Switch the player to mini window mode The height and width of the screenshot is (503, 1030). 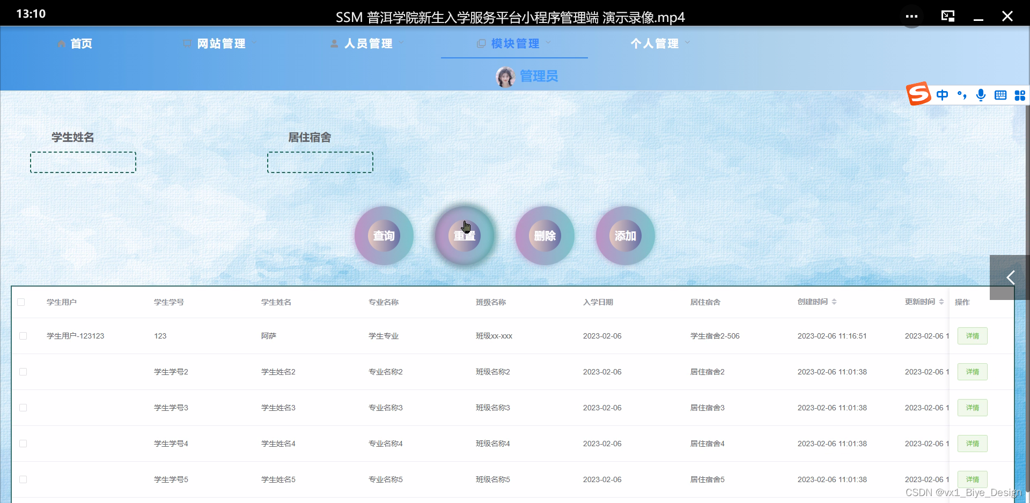948,16
